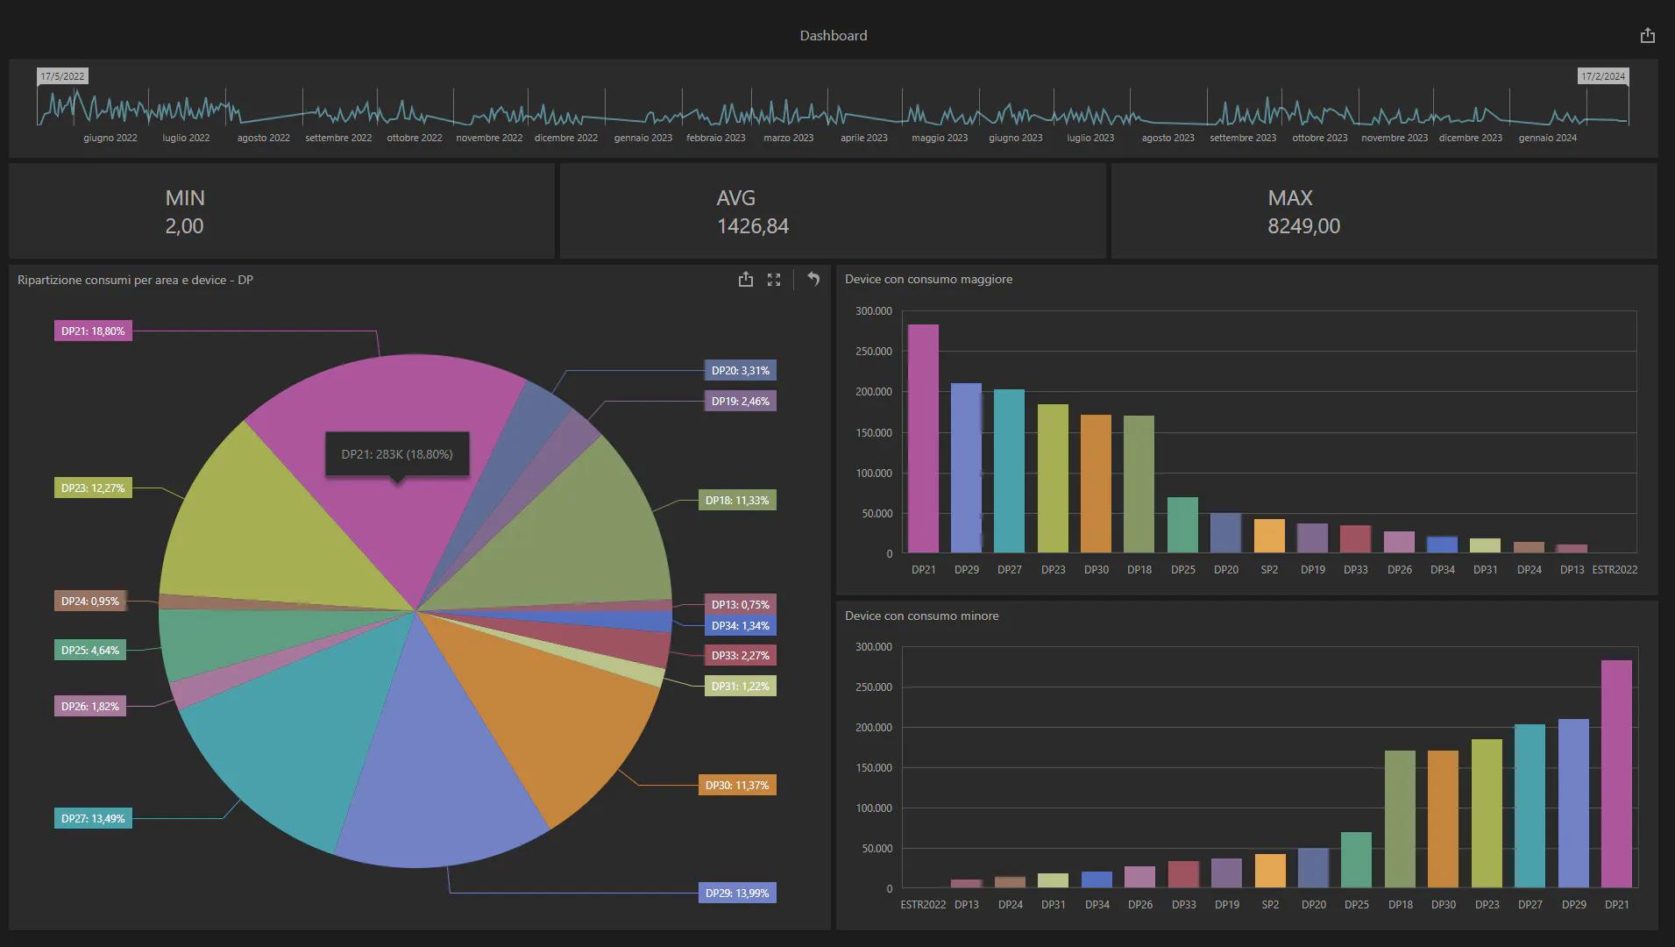Screen dimensions: 1675x947
Task: Click the DP21: 18,80% pie label
Action: click(93, 331)
